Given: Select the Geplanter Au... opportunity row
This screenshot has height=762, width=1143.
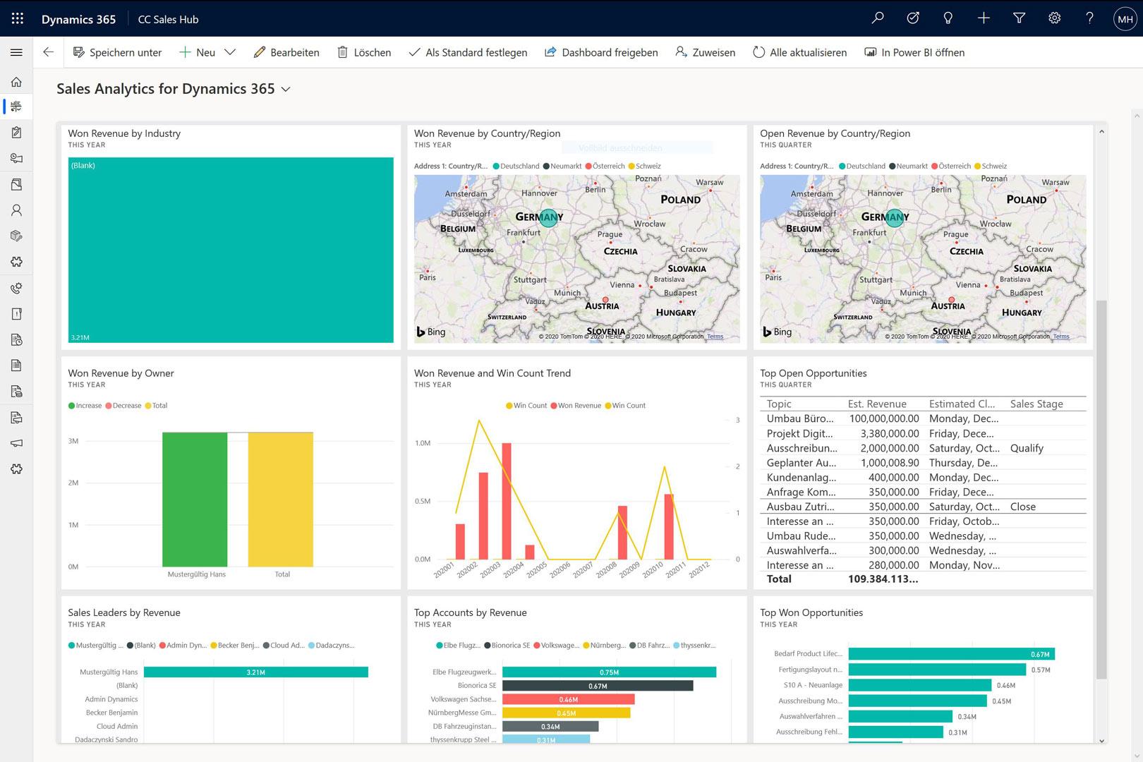Looking at the screenshot, I should tap(923, 463).
